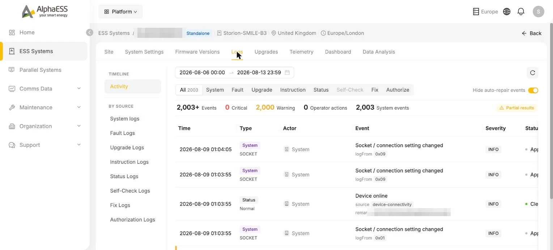Select Activity timeline view

(x=133, y=87)
